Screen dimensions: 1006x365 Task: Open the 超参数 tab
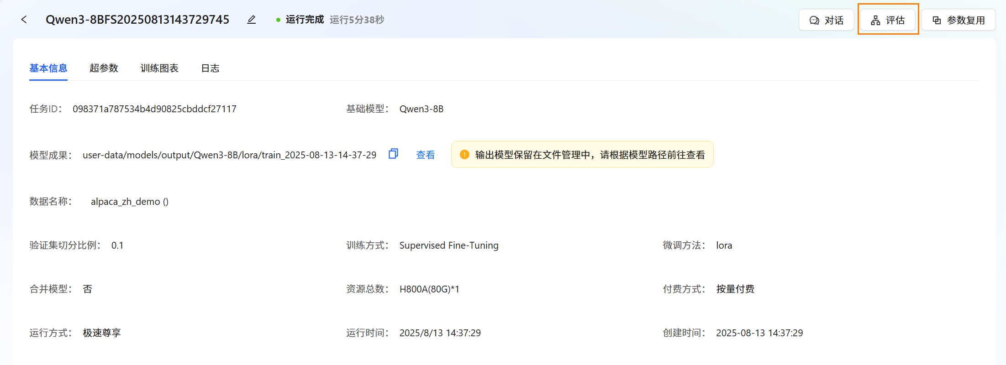point(104,68)
